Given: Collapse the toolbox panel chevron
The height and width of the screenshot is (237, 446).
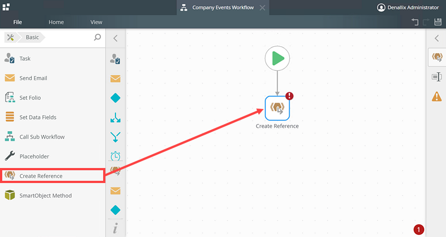Looking at the screenshot, I should [x=115, y=38].
